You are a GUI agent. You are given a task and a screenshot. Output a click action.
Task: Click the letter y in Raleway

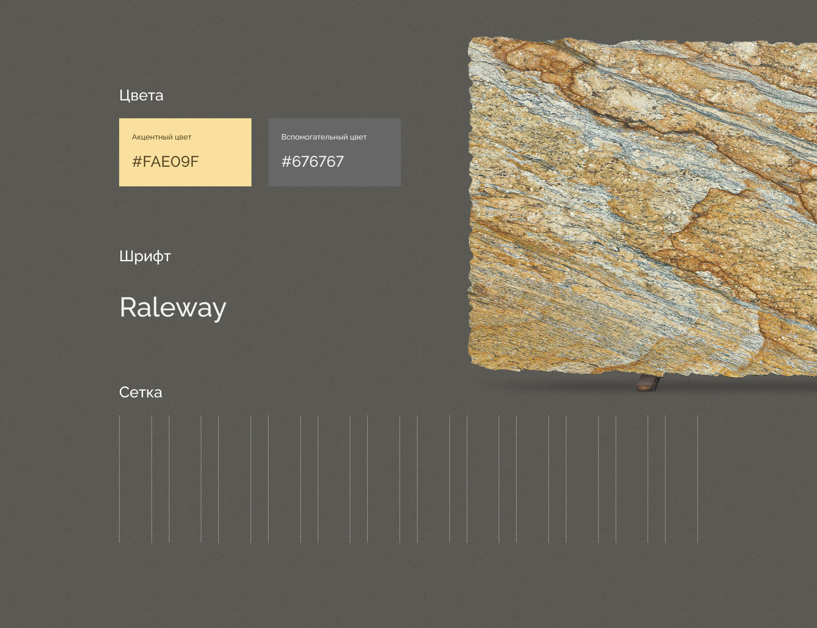[219, 311]
